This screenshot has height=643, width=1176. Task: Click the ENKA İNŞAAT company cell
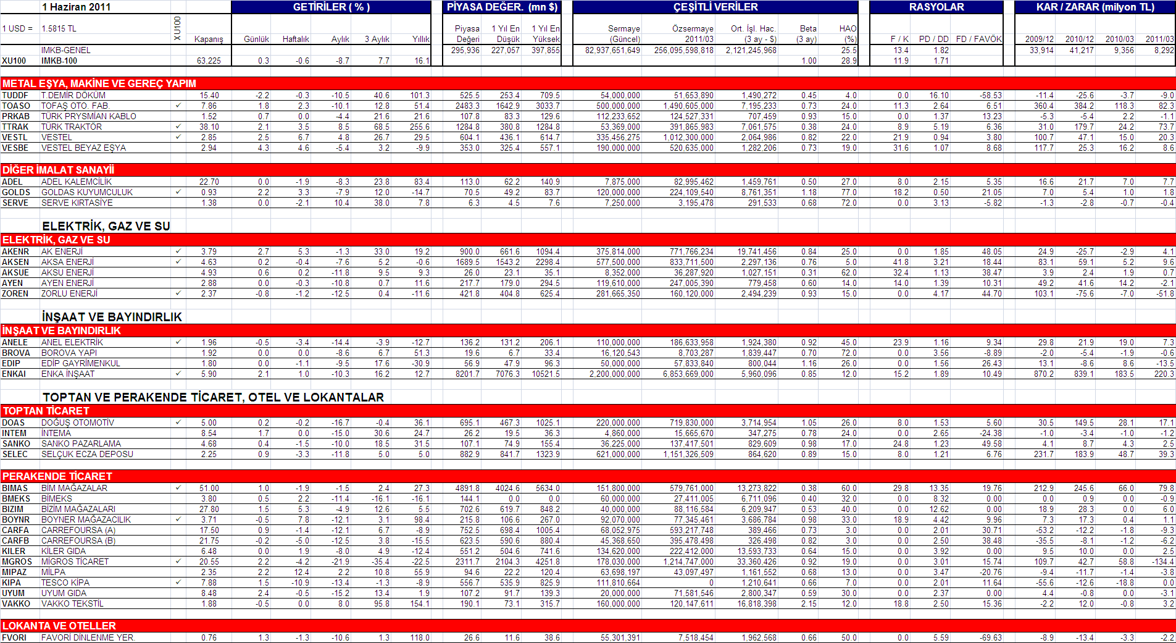[68, 374]
